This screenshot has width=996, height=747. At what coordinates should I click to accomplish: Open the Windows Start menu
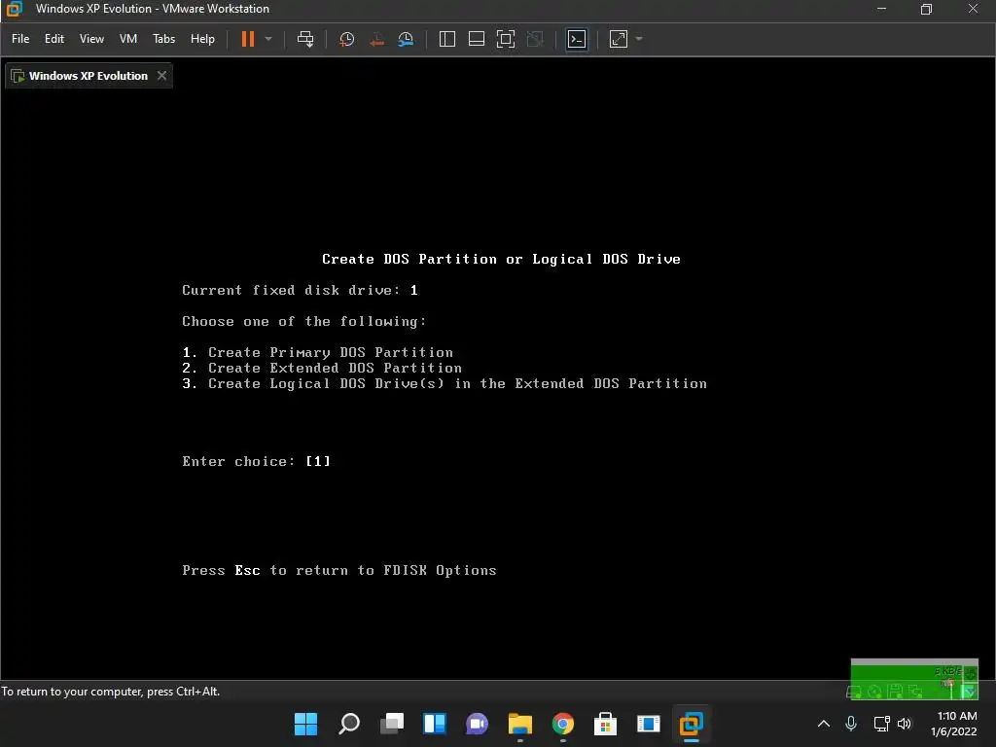pyautogui.click(x=305, y=724)
